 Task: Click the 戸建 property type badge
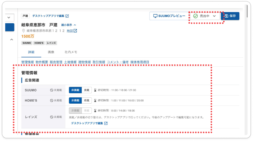point(25,16)
